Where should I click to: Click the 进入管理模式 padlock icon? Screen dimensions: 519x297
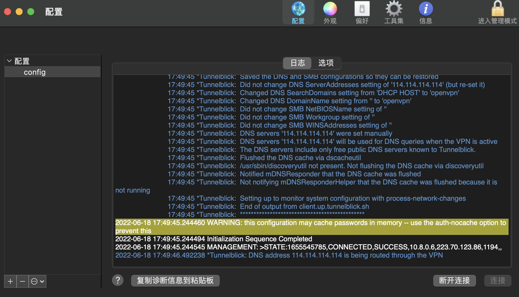coord(497,13)
